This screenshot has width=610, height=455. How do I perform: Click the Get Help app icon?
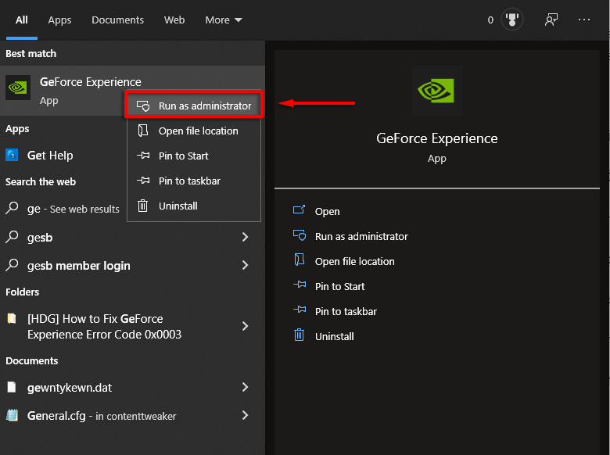pos(13,156)
